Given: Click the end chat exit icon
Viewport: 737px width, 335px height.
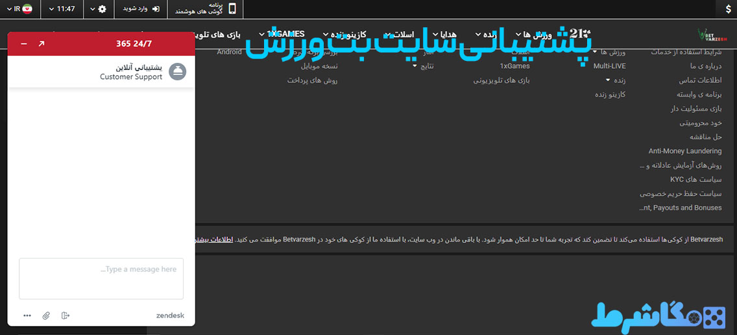Looking at the screenshot, I should [x=66, y=316].
